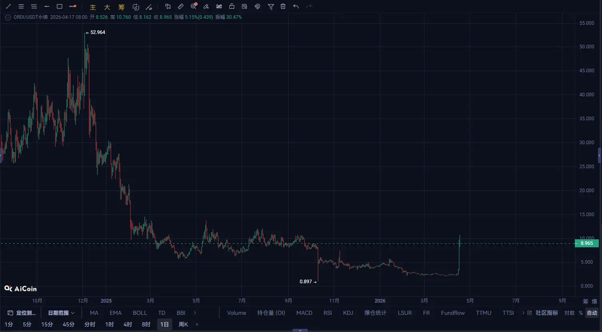
Task: Toggle the 持仓量 (OI) indicator
Action: coord(271,313)
